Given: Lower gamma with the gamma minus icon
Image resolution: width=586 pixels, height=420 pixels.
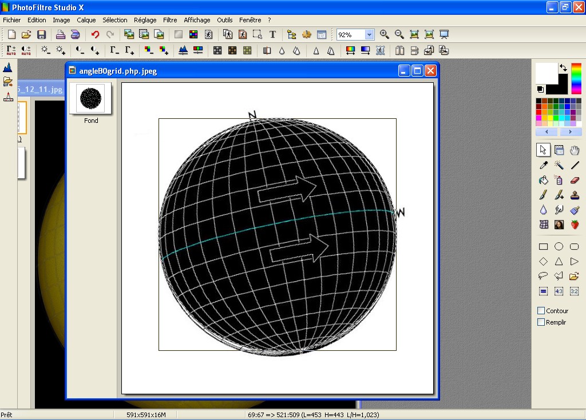Looking at the screenshot, I should click(x=114, y=50).
